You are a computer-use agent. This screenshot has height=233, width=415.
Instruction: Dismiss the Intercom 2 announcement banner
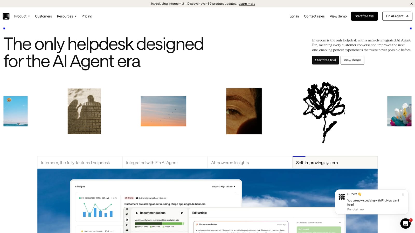pos(411,4)
